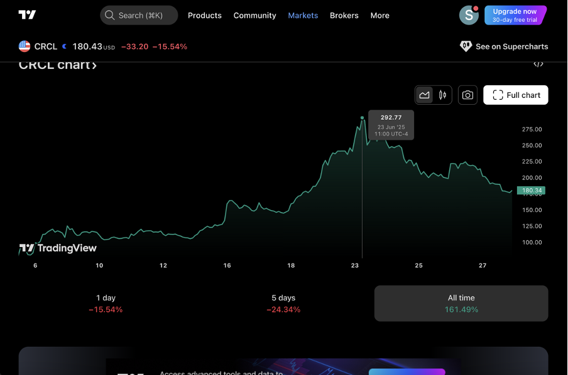Click the 250.00 price axis label
568x375 pixels.
click(532, 145)
